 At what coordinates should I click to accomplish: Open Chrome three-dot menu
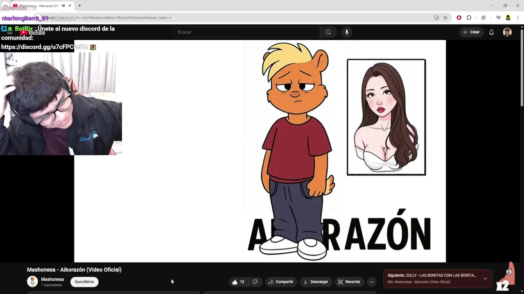(518, 18)
